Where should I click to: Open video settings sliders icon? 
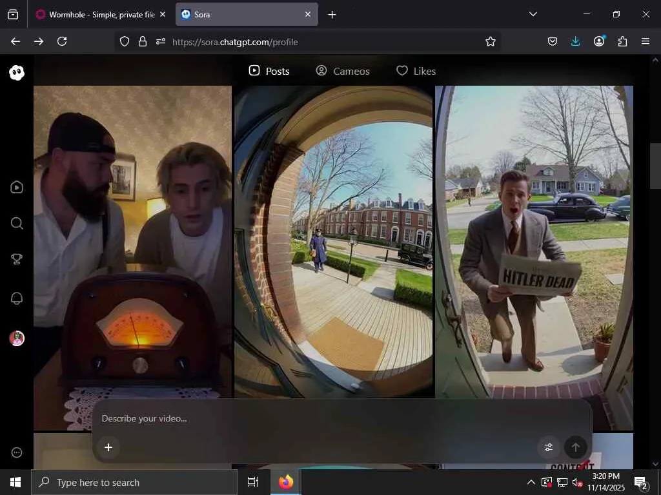click(x=549, y=447)
